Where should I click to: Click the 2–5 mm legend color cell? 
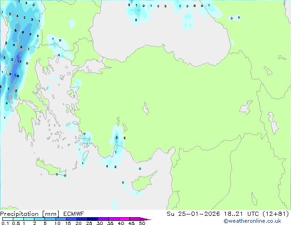(x=39, y=219)
